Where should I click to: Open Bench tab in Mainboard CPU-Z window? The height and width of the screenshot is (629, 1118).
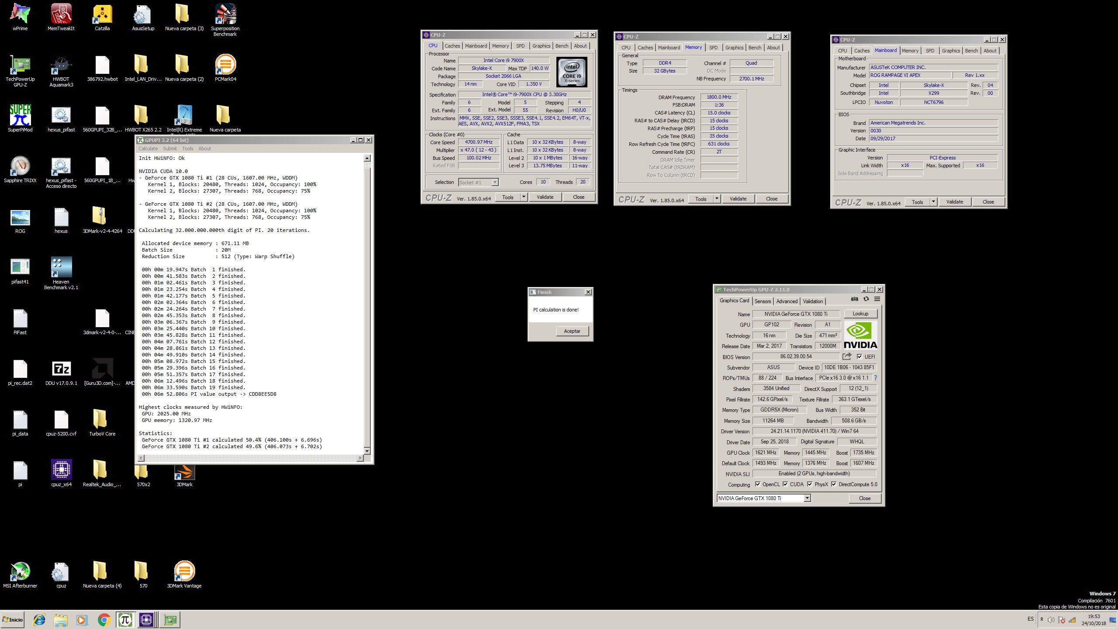(971, 51)
